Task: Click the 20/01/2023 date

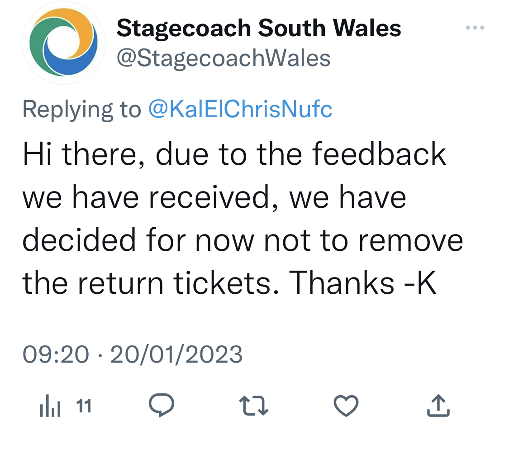Action: point(176,354)
